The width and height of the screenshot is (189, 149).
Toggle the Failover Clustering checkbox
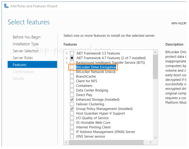[x=72, y=104]
